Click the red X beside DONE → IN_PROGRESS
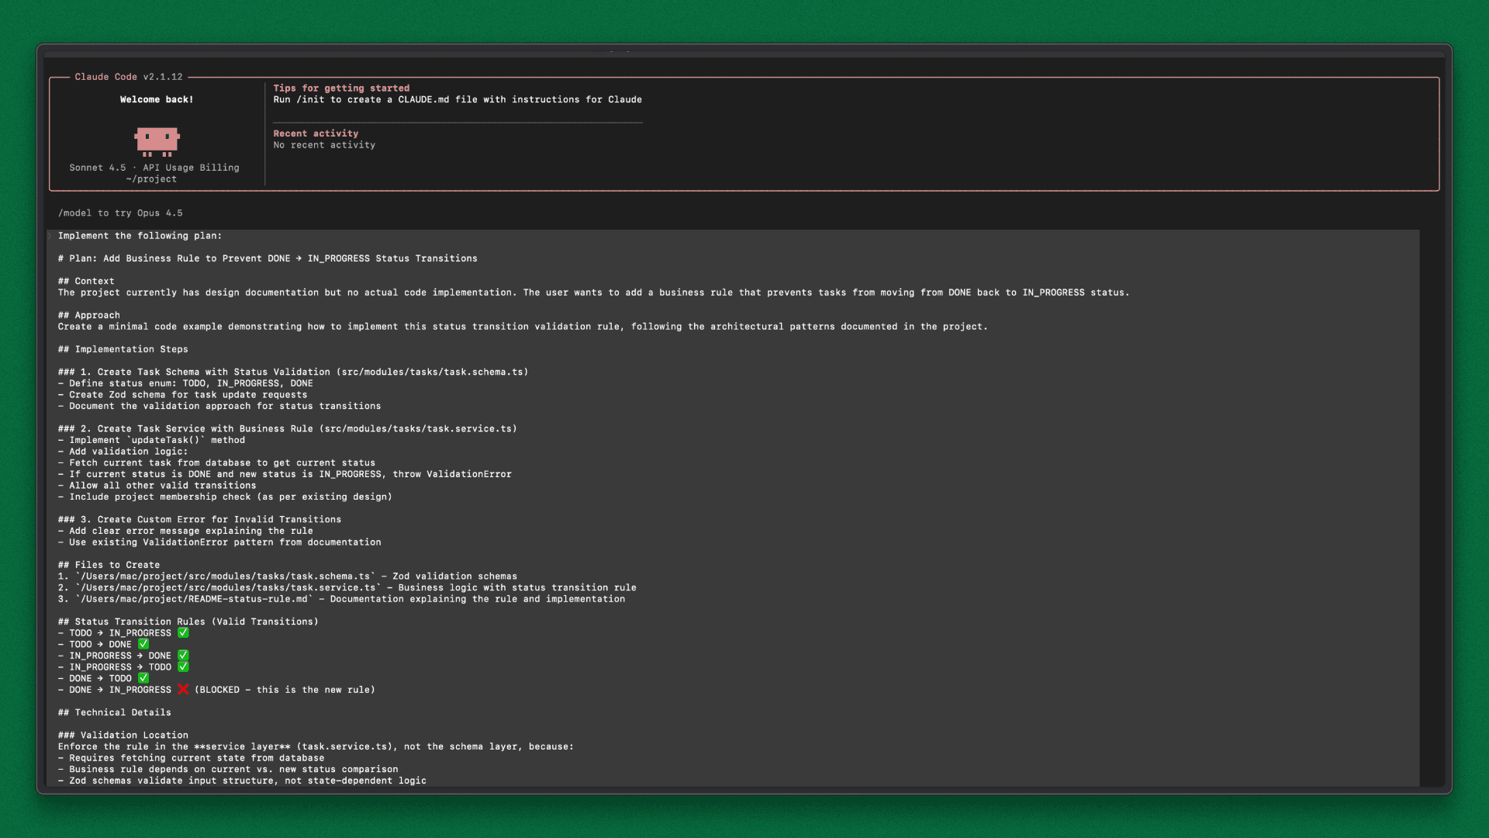 click(x=183, y=689)
